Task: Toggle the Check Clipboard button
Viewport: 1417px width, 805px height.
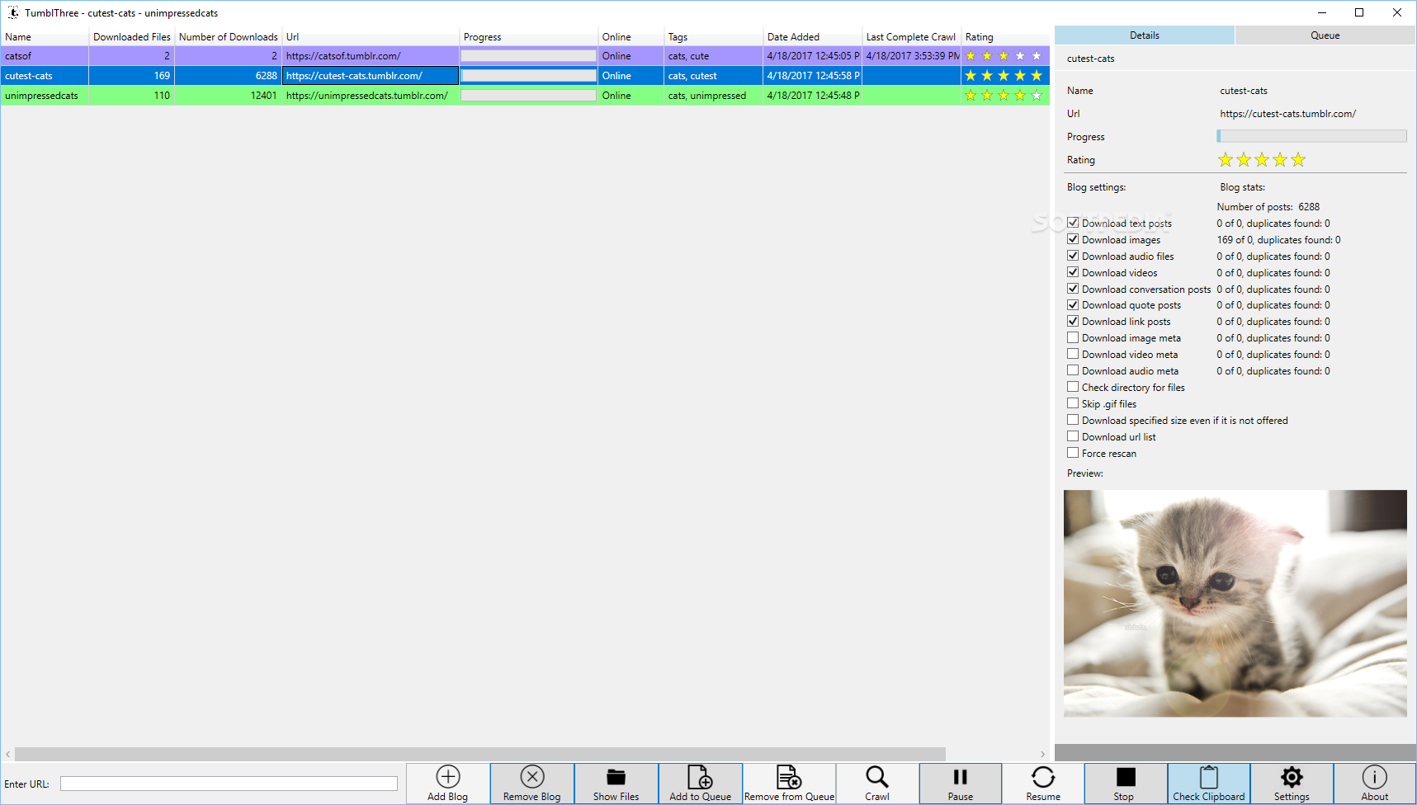Action: coord(1209,784)
